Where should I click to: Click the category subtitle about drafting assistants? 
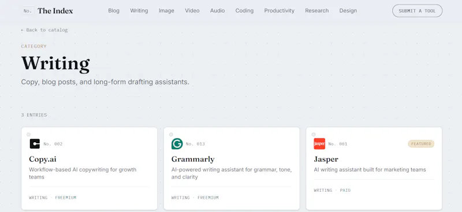(105, 82)
